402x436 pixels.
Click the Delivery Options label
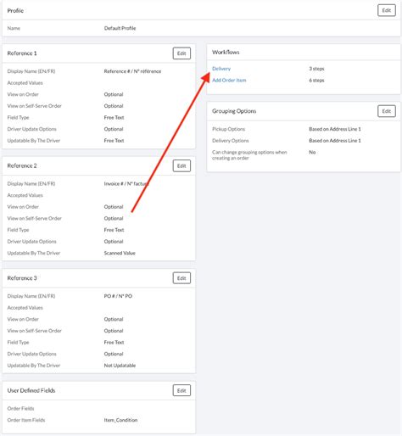(x=230, y=141)
